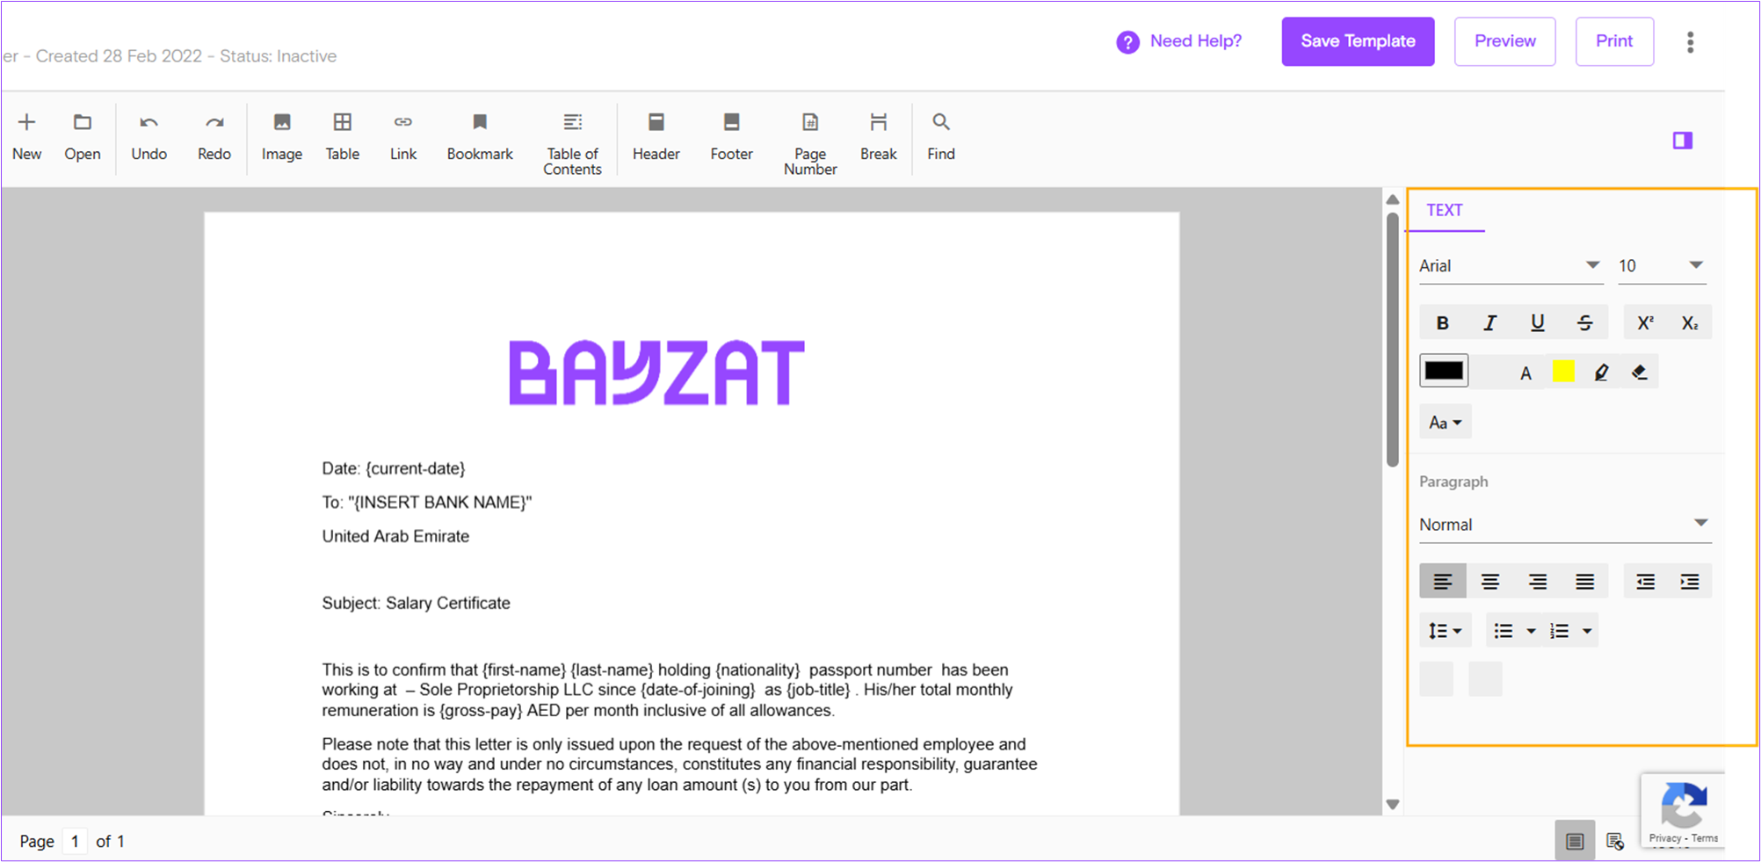Open the Aa change case dropdown
This screenshot has width=1761, height=862.
(x=1446, y=423)
